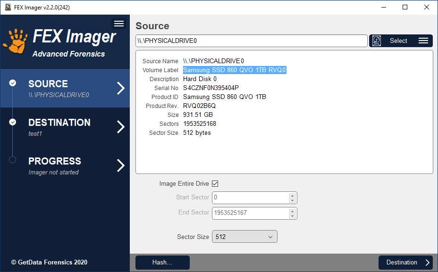Go to the SOURCE step
Image resolution: width=438 pixels, height=272 pixels.
pyautogui.click(x=65, y=88)
